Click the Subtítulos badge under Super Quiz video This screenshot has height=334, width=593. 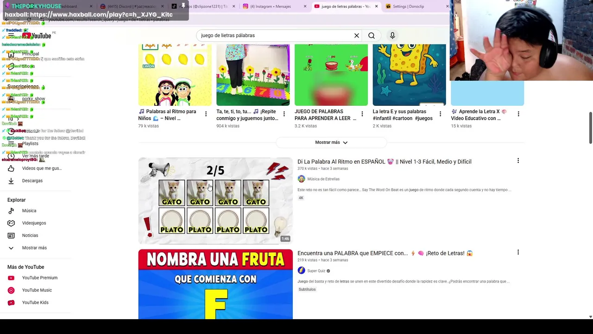[307, 289]
